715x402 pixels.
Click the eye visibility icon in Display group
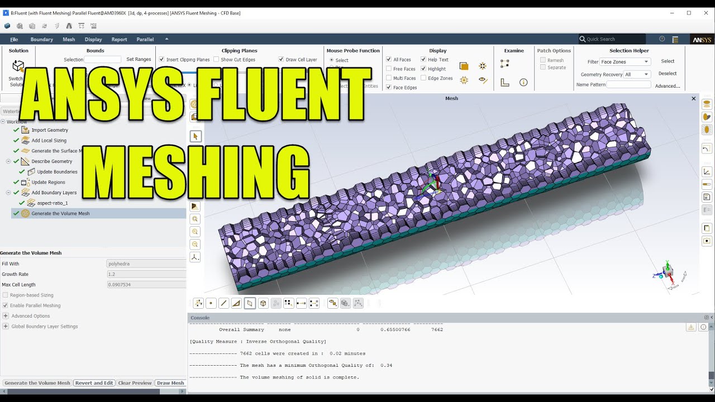(483, 80)
